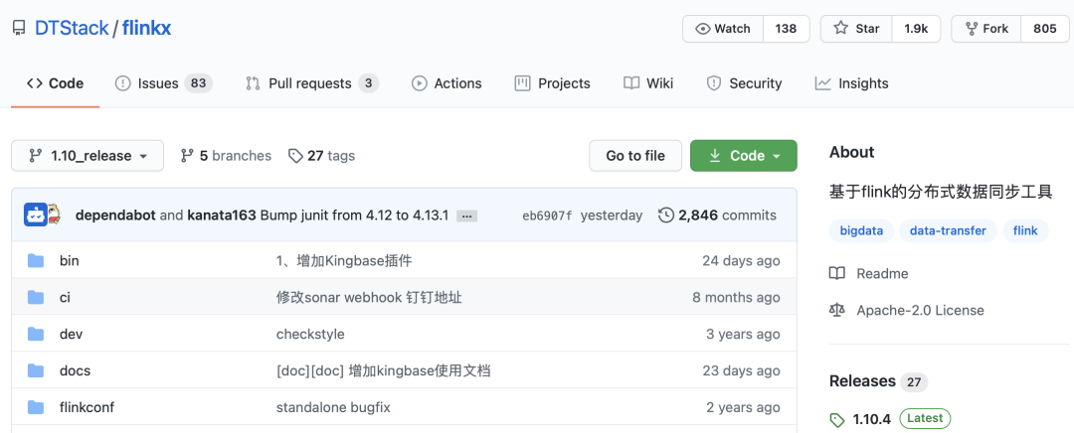Click the tags label icon
Image resolution: width=1074 pixels, height=433 pixels.
295,156
